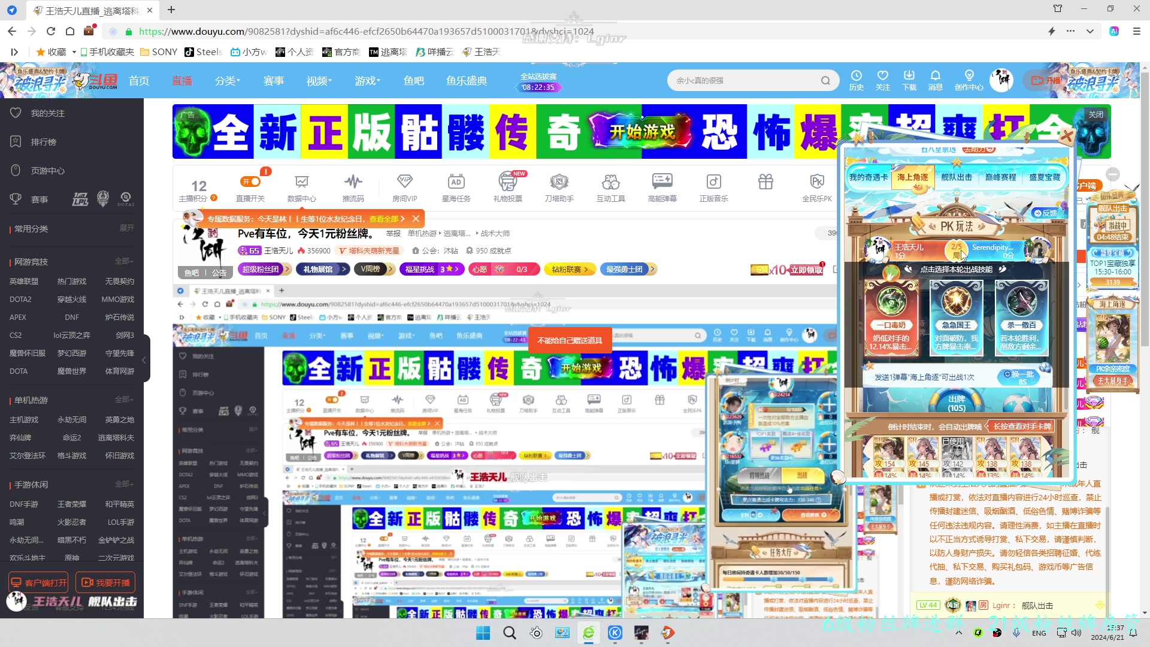
Task: Switch to 舰队出击 tab in event panel
Action: (x=957, y=177)
